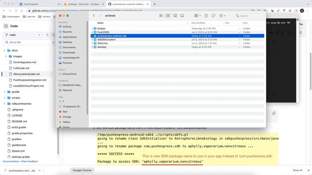The height and width of the screenshot is (175, 312).
Task: Expand the gradle folder in GitHub tree
Action: click(x=4, y=92)
